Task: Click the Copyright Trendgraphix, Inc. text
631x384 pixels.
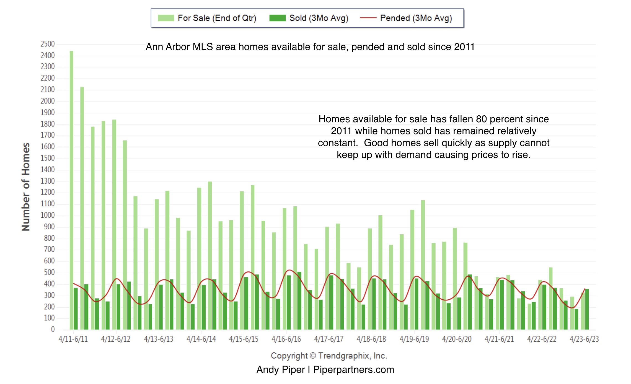Action: point(329,356)
